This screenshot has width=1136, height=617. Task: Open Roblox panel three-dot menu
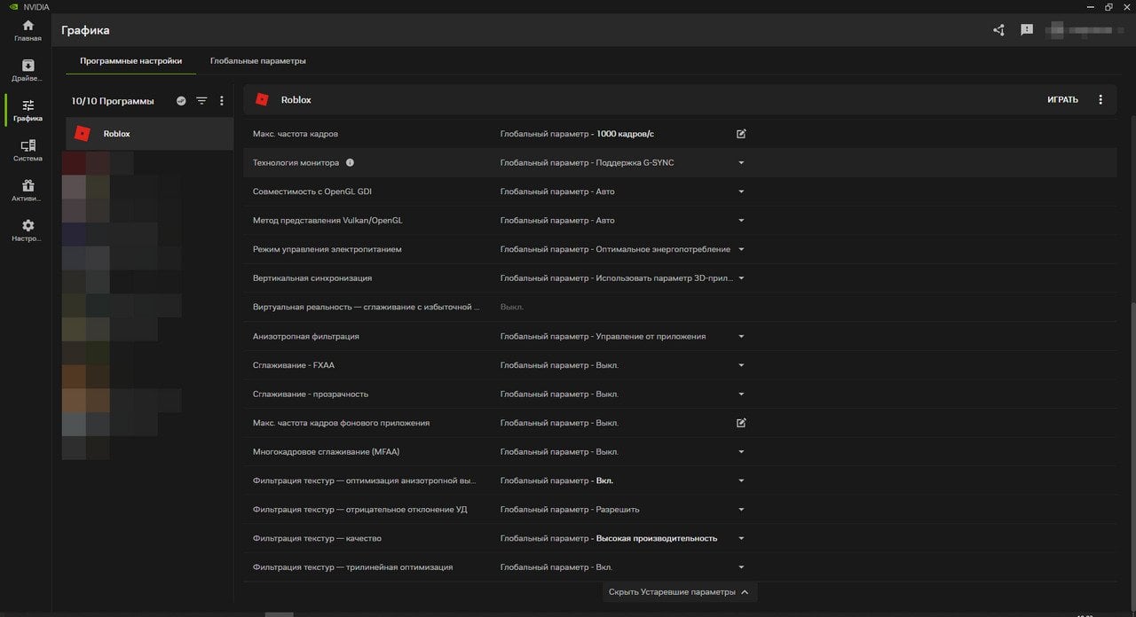pos(1100,99)
